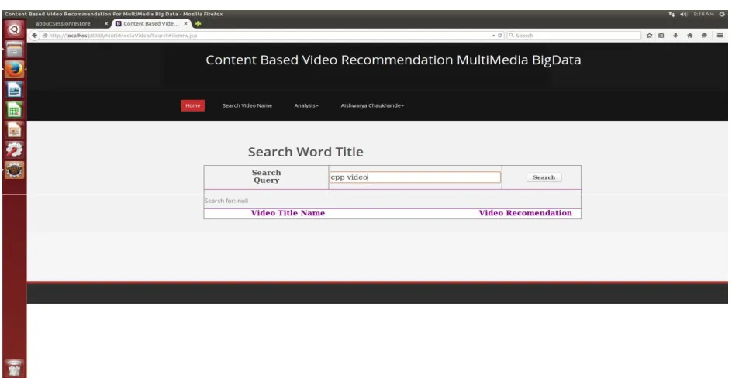Open the Files manager in the launcher
Screen dimensions: 732x378
point(14,50)
